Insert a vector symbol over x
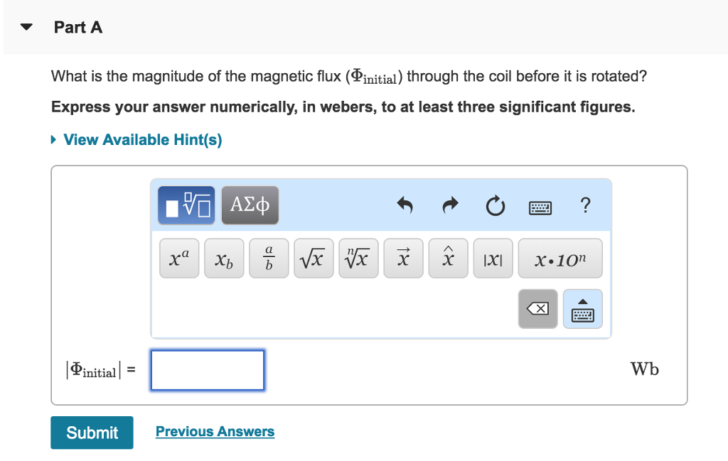The height and width of the screenshot is (461, 728). [402, 258]
